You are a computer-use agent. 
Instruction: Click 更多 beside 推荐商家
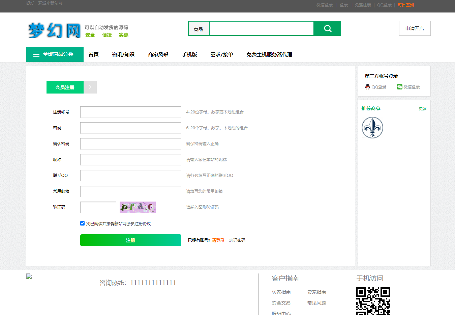pyautogui.click(x=423, y=109)
